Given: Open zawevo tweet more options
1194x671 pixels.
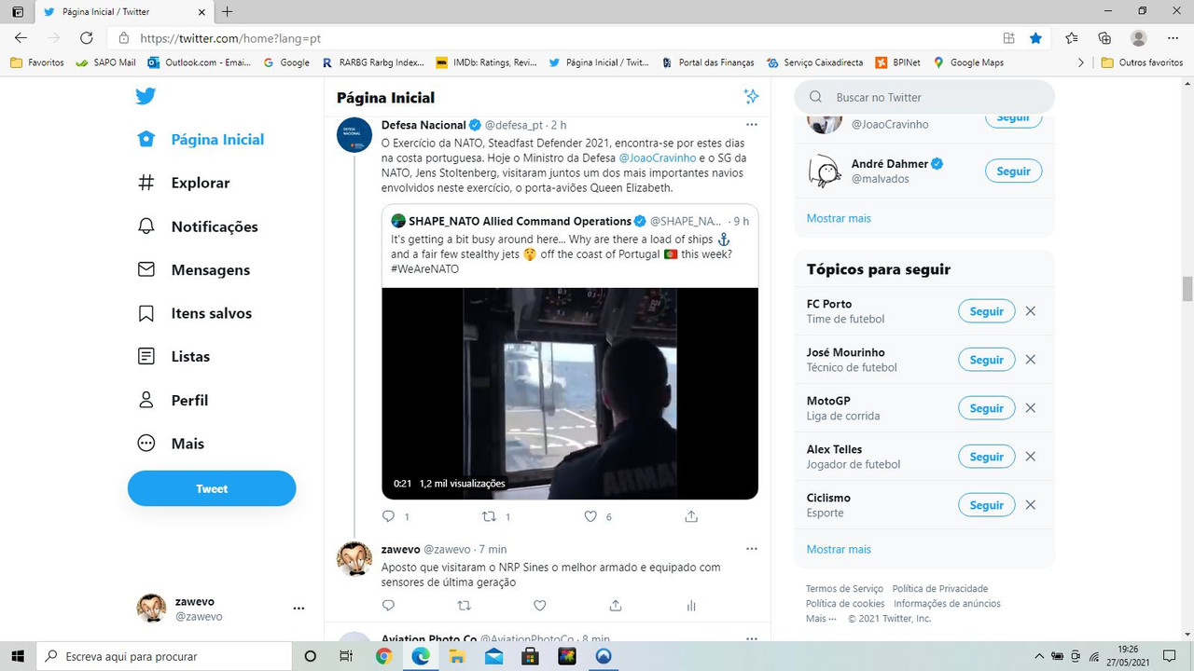Looking at the screenshot, I should (x=752, y=548).
